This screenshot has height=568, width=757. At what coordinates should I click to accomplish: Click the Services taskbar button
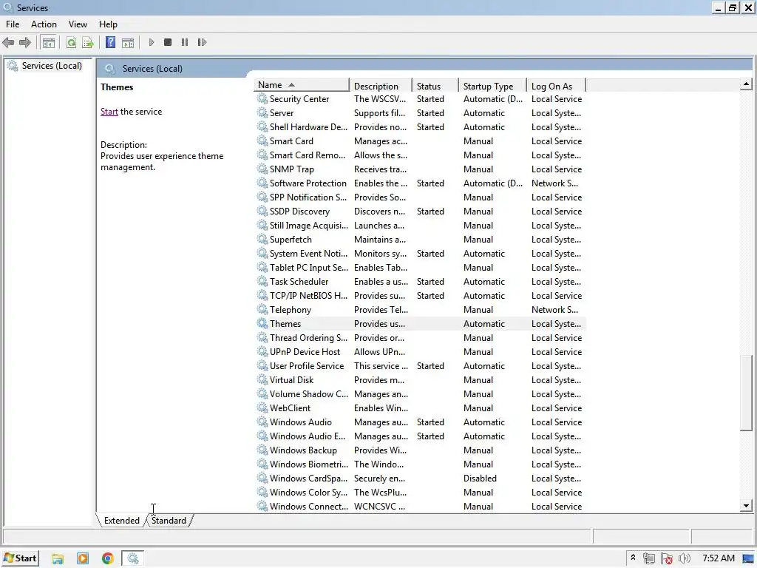(132, 559)
